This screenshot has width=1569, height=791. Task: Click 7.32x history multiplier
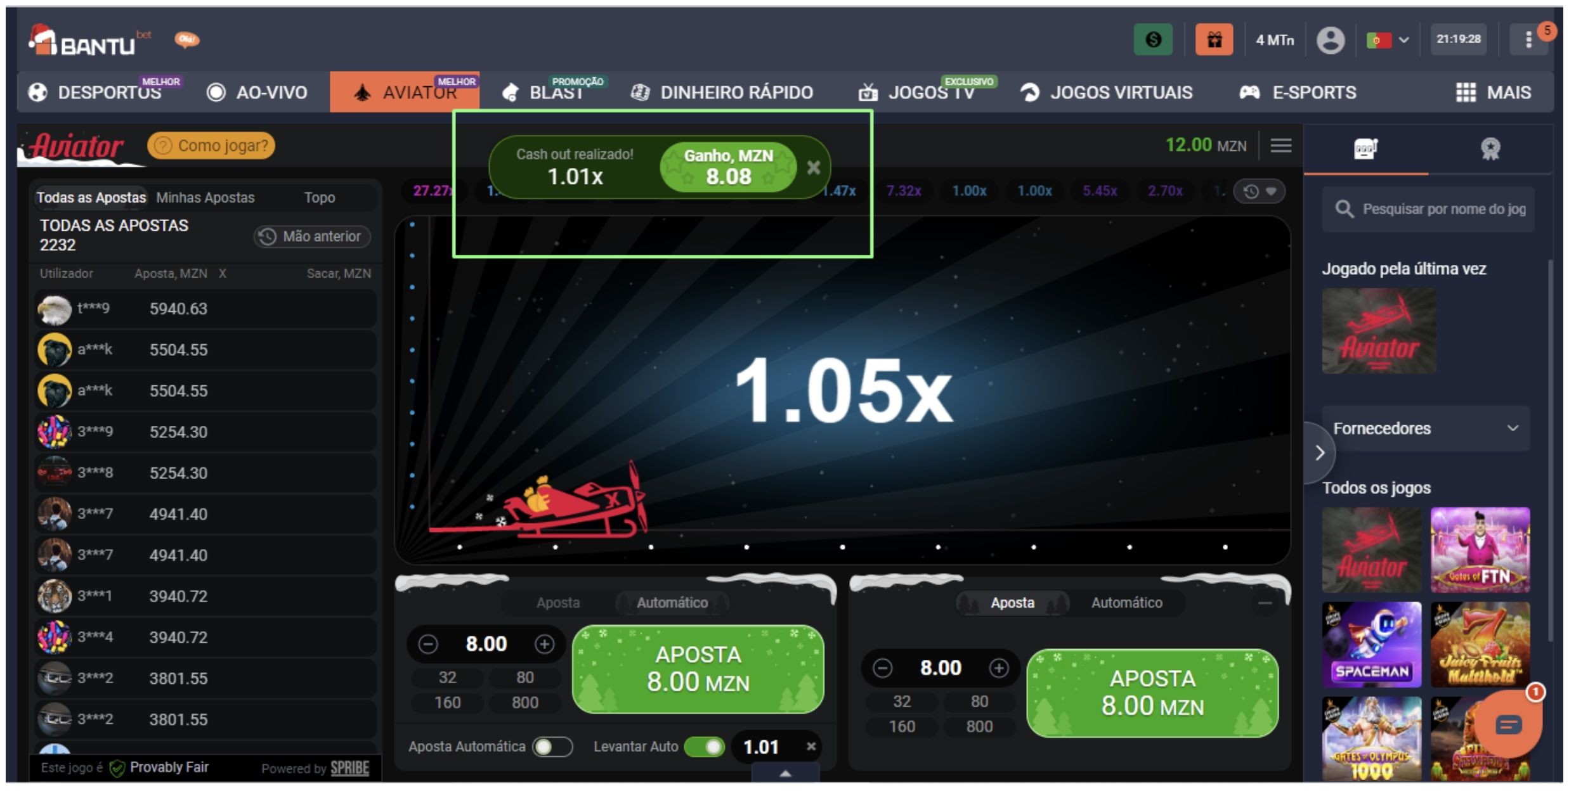(903, 191)
